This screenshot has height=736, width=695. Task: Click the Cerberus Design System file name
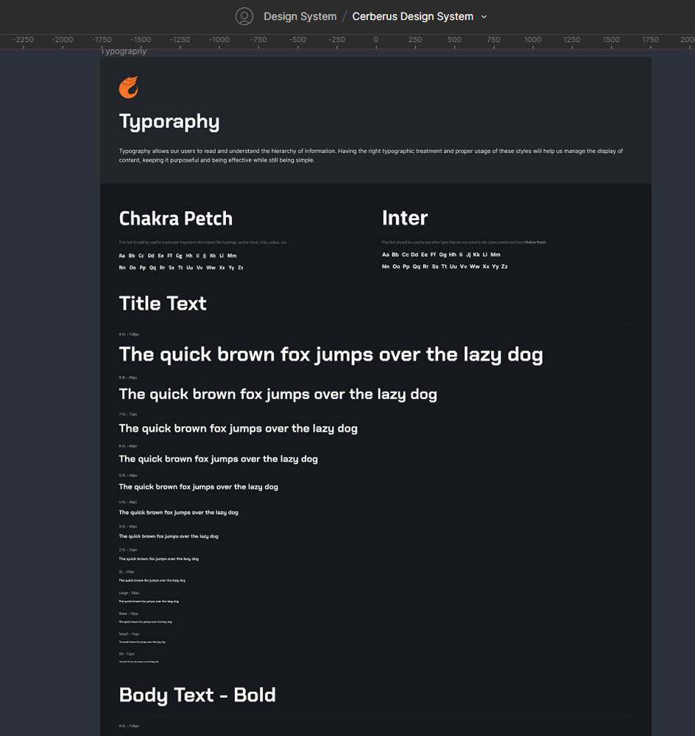point(412,16)
